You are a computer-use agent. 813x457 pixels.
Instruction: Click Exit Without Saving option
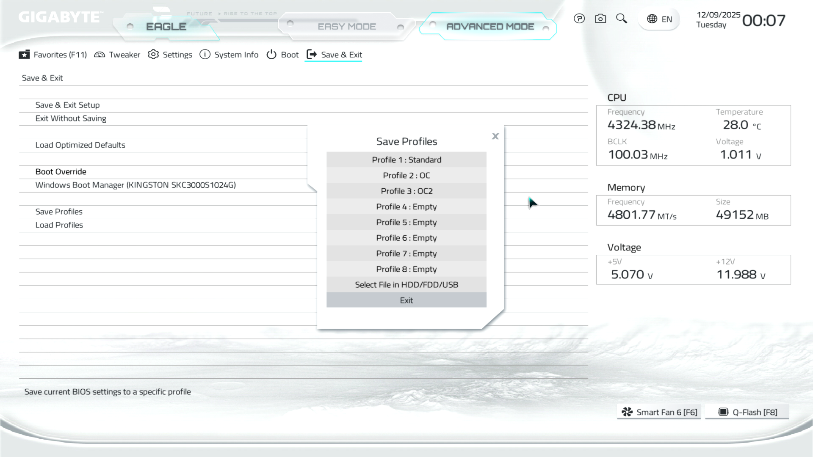[x=71, y=118]
